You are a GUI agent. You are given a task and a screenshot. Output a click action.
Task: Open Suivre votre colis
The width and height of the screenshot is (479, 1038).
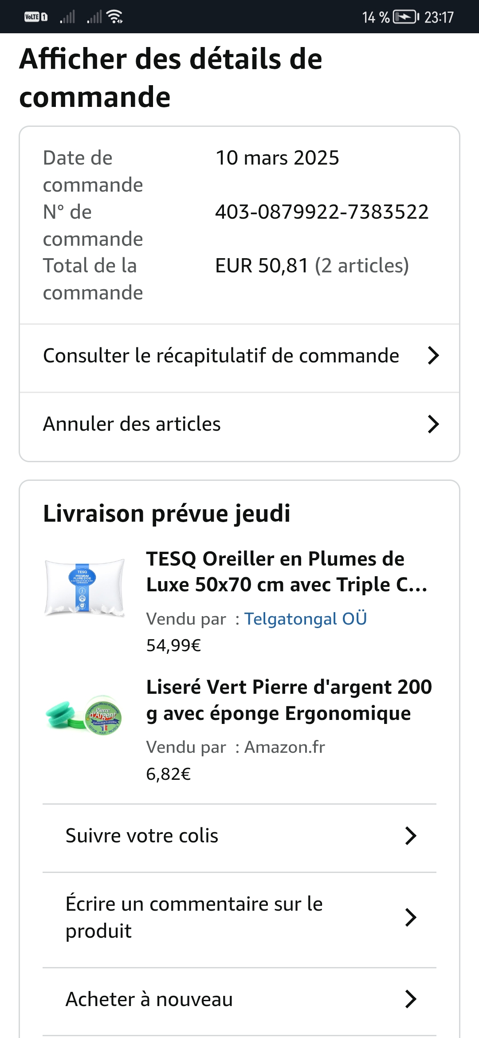point(142,836)
